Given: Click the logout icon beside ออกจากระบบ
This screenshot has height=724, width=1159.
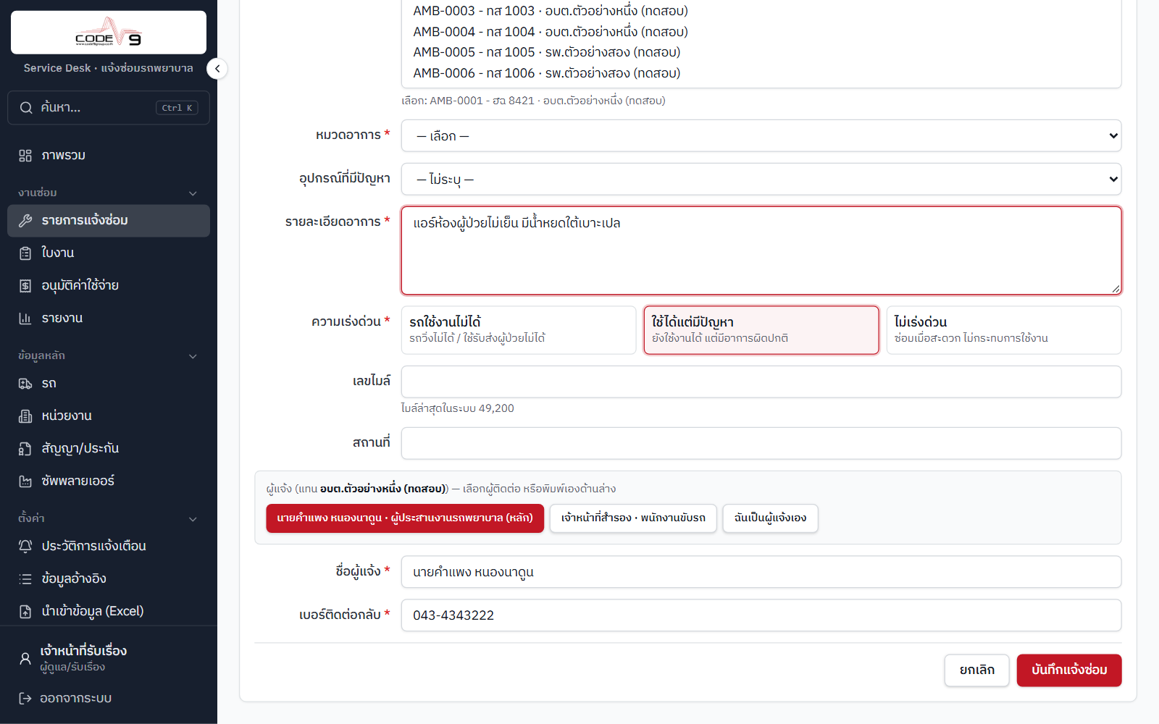Looking at the screenshot, I should tap(25, 699).
